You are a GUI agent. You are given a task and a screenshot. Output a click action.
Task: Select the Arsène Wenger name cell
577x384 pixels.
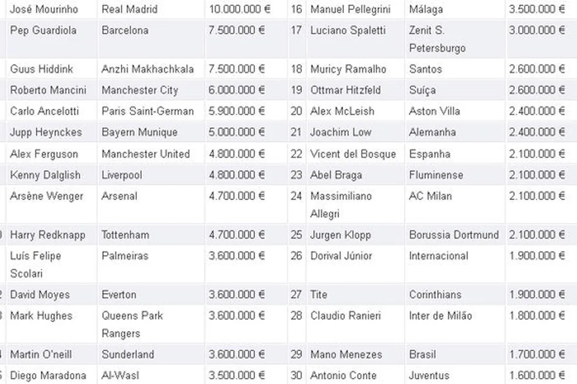coord(47,196)
